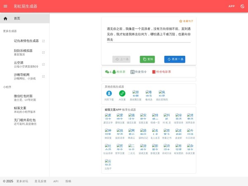Open the hamburger navigation menu
Image resolution: width=248 pixels, height=186 pixels.
(5, 6)
